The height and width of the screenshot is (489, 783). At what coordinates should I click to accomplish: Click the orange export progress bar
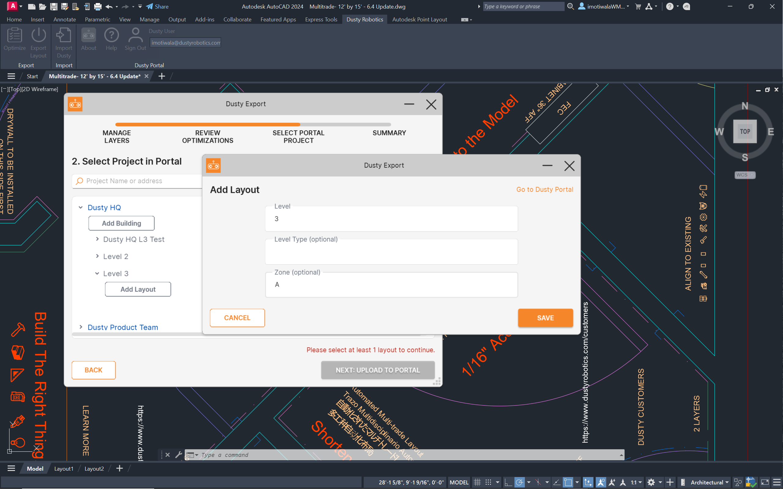pyautogui.click(x=207, y=124)
